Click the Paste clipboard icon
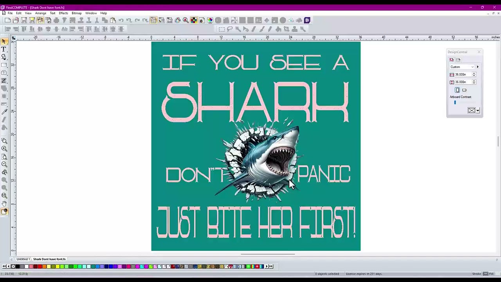 (113, 20)
